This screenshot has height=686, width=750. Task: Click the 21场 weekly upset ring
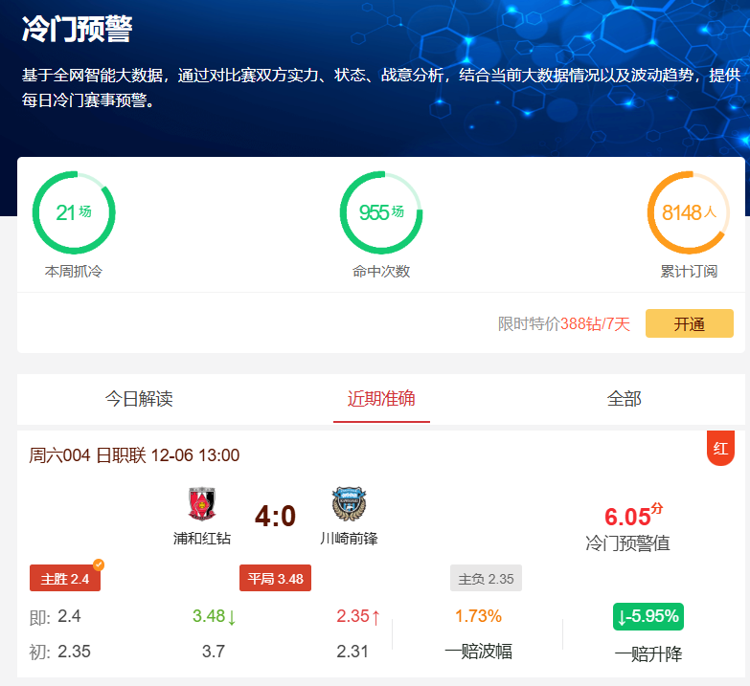click(74, 212)
